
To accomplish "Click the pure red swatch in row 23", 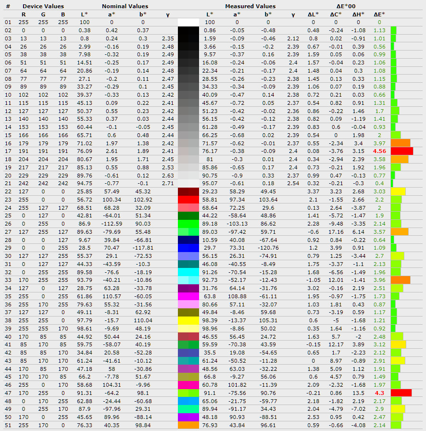I will pyautogui.click(x=188, y=199).
